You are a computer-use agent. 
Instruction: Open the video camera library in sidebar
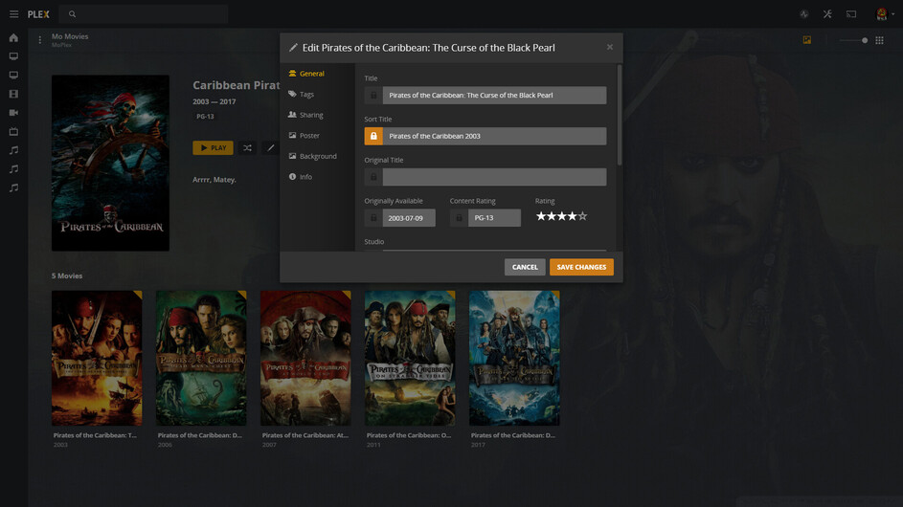click(13, 113)
